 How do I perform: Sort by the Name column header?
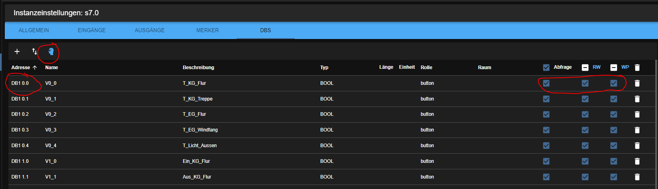[x=52, y=68]
